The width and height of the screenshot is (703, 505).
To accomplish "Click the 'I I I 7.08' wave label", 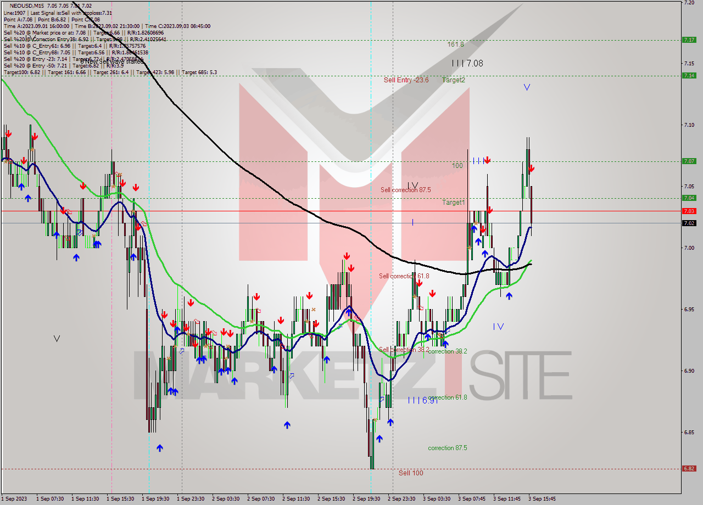I will [467, 63].
